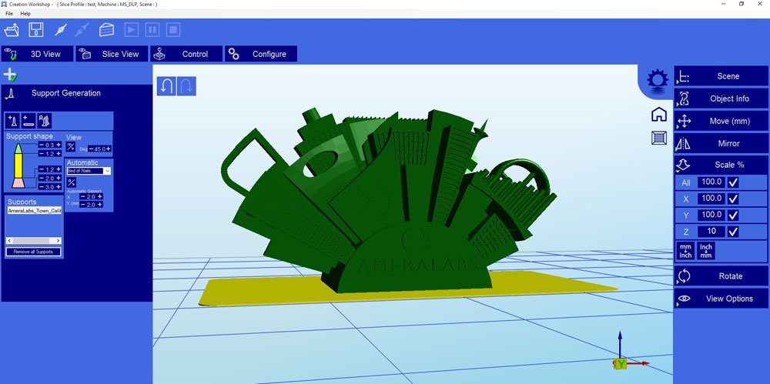Increase the 3.0 support base value

(59, 187)
